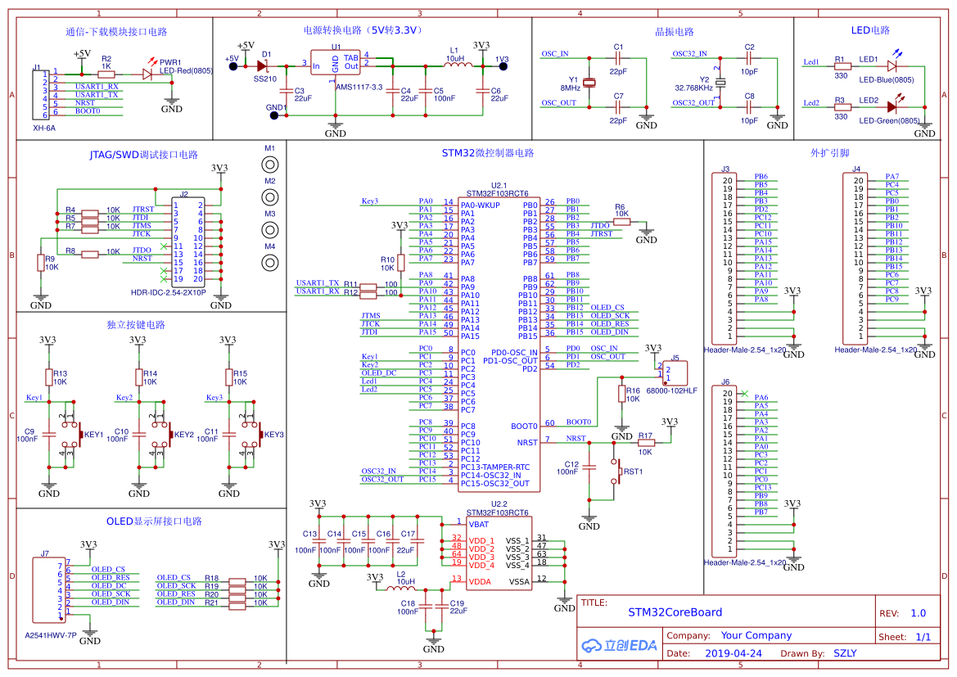The image size is (957, 677).
Task: Select resistor R6 10K symbol
Action: tap(621, 222)
